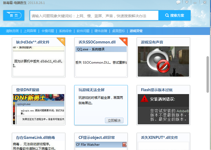Open the 丢失XINPUT*.dll文件 card title
The width and height of the screenshot is (211, 150).
(159, 138)
